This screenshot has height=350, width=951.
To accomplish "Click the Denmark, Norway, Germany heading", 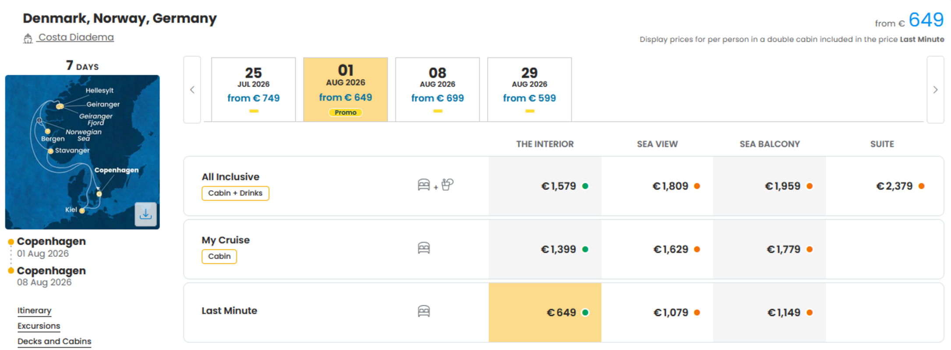I will click(120, 18).
